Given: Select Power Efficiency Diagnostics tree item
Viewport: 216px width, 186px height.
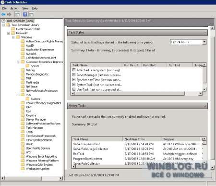Looking at the screenshot, I should click(43, 103).
